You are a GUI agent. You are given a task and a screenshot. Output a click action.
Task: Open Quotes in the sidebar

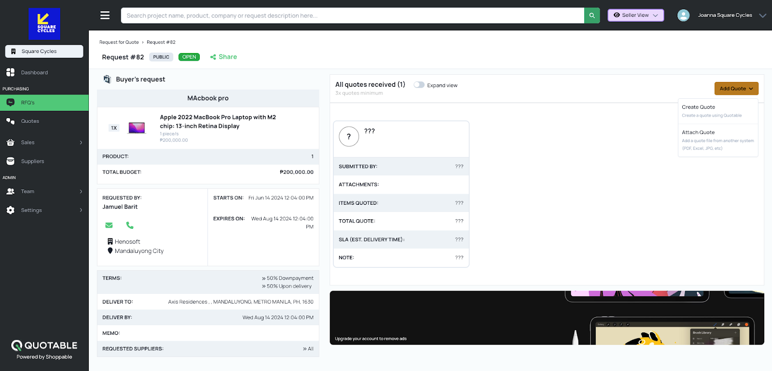tap(30, 121)
